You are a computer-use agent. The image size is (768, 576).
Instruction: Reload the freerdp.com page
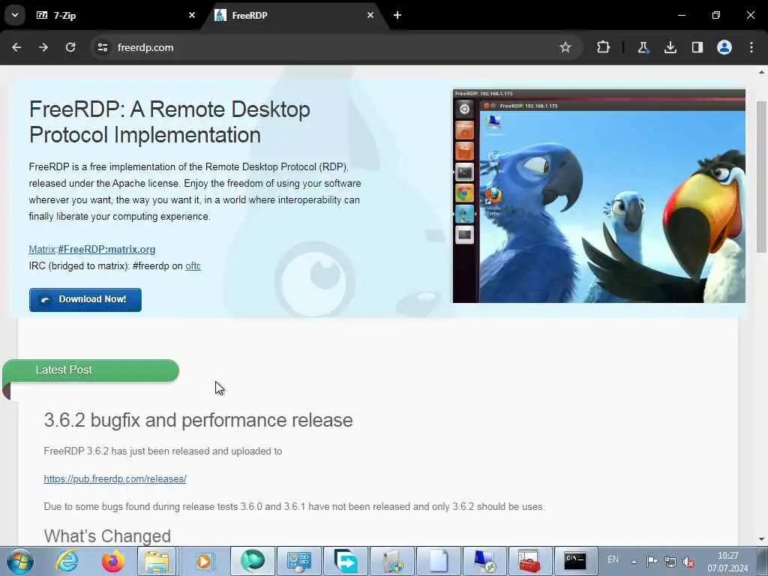(x=70, y=47)
